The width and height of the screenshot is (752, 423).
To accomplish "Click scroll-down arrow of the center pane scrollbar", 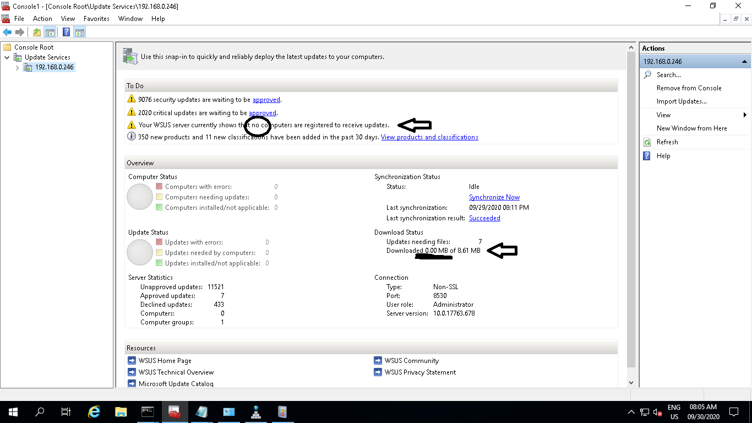I will point(631,382).
